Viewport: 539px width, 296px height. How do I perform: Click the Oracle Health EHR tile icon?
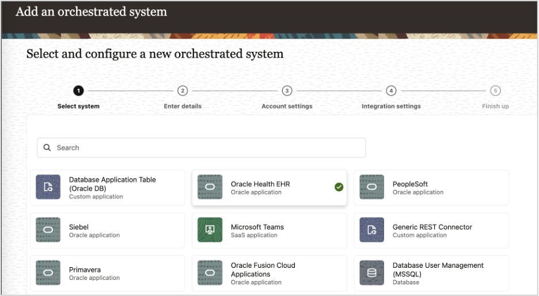[210, 187]
